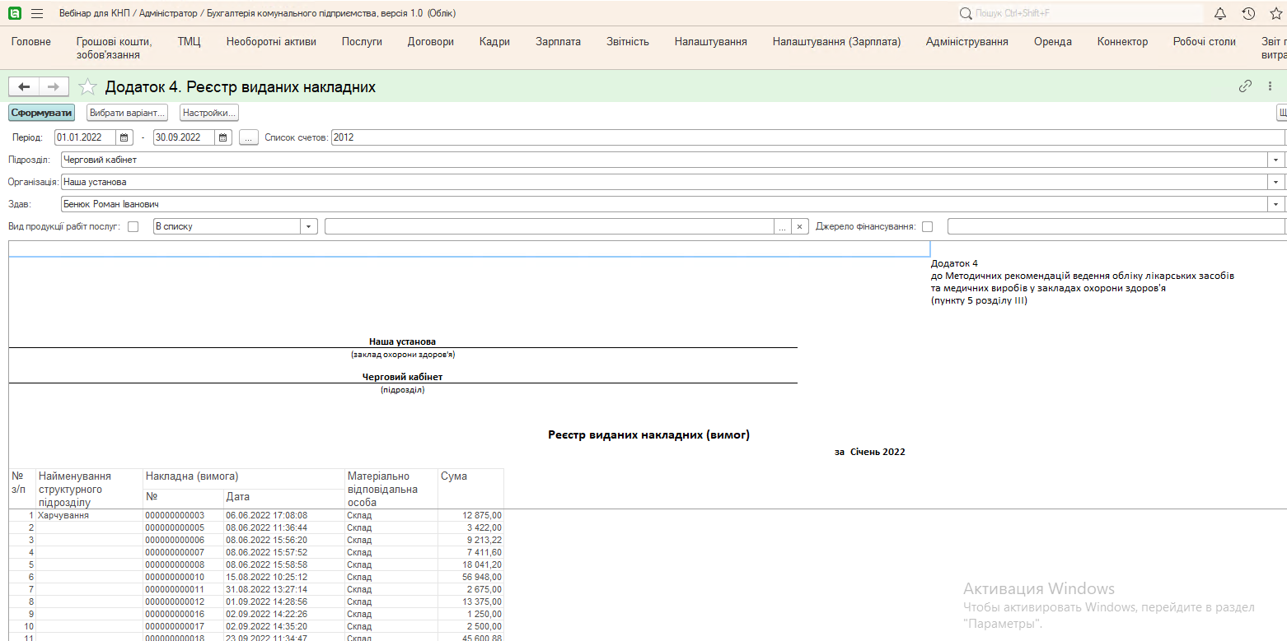The width and height of the screenshot is (1287, 641).
Task: Add report to favorites with star icon
Action: tap(87, 86)
